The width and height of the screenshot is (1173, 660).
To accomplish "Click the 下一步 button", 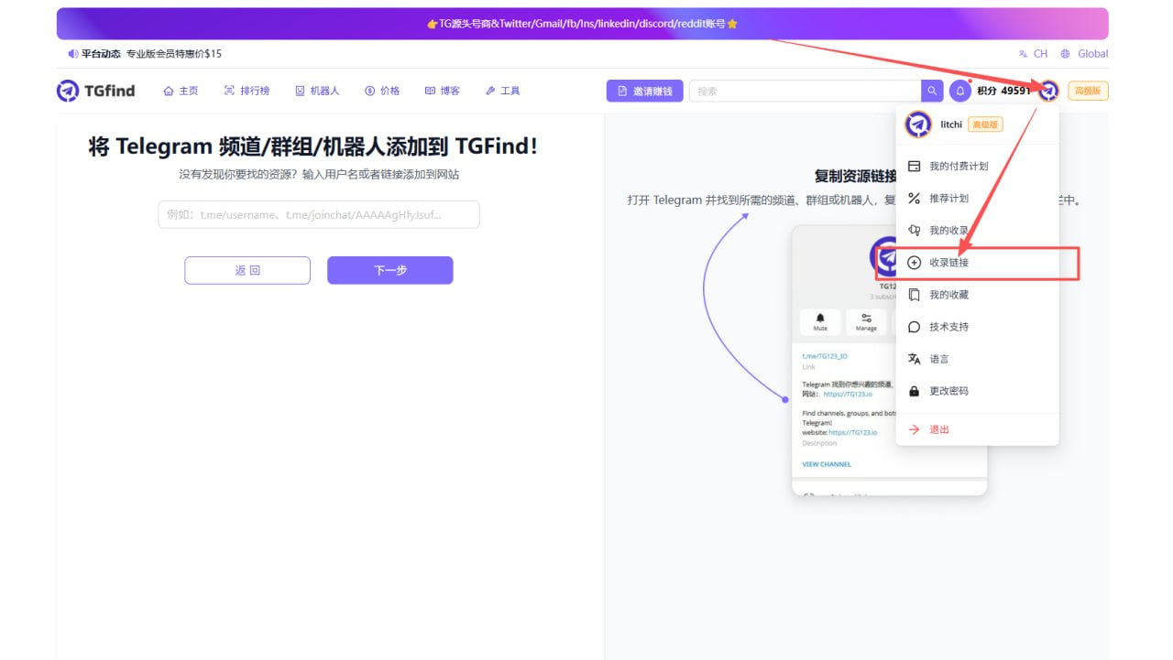I will [390, 270].
